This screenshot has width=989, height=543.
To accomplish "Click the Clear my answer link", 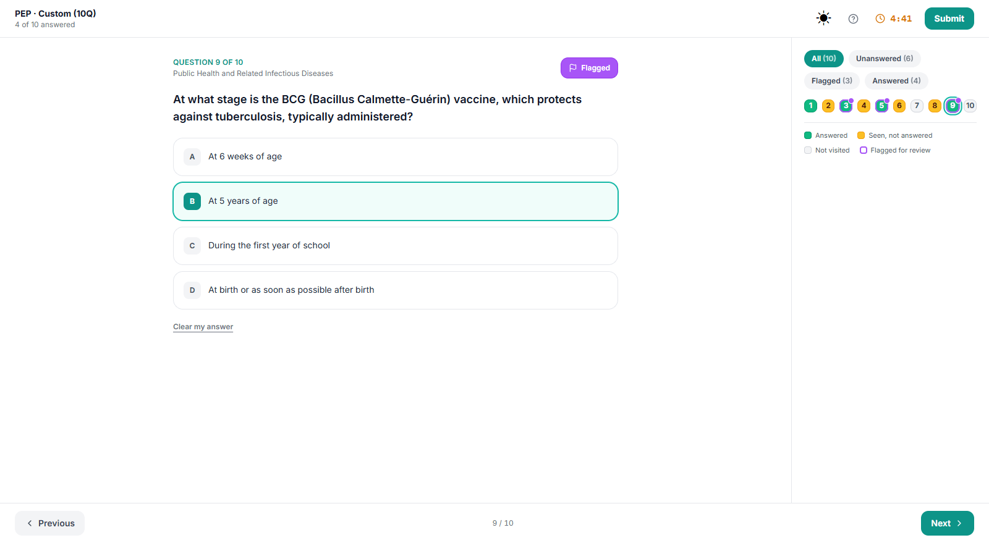I will tap(203, 327).
